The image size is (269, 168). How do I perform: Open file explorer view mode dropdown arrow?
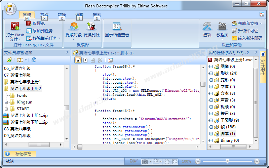[26, 60]
